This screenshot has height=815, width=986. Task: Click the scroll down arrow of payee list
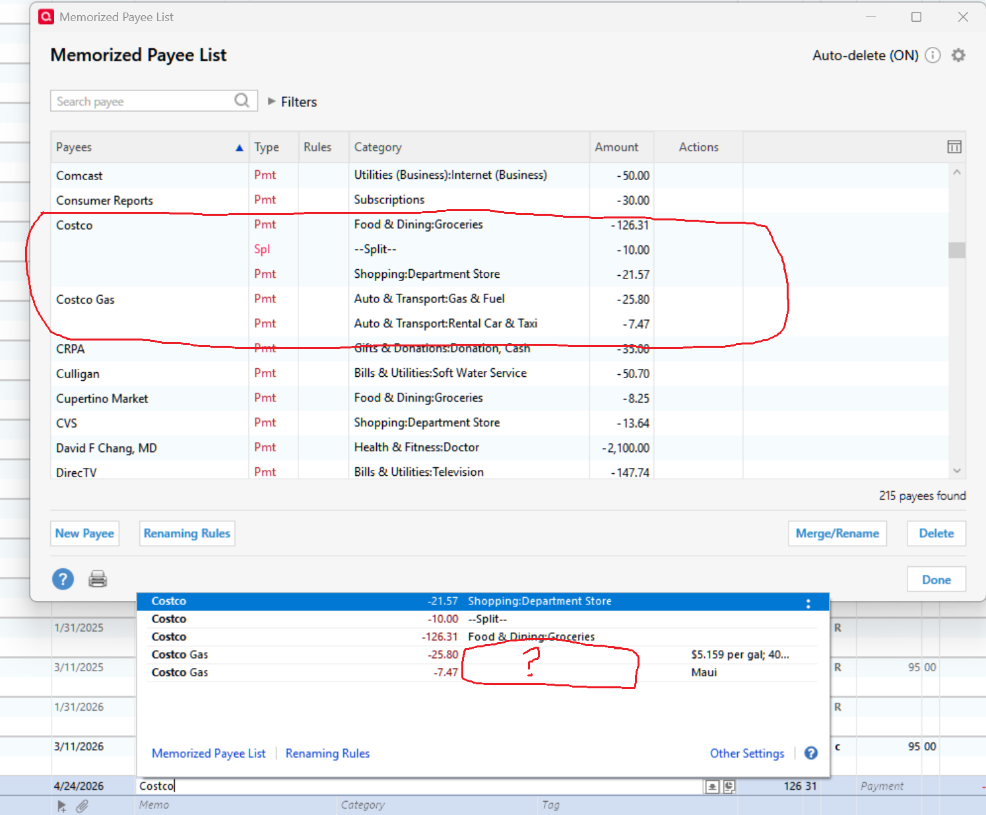coord(957,471)
